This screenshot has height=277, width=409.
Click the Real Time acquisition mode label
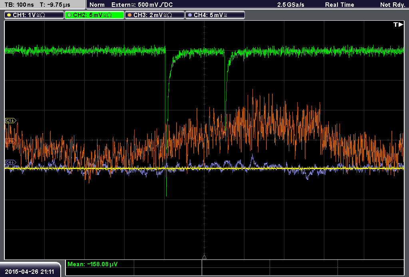coord(340,5)
